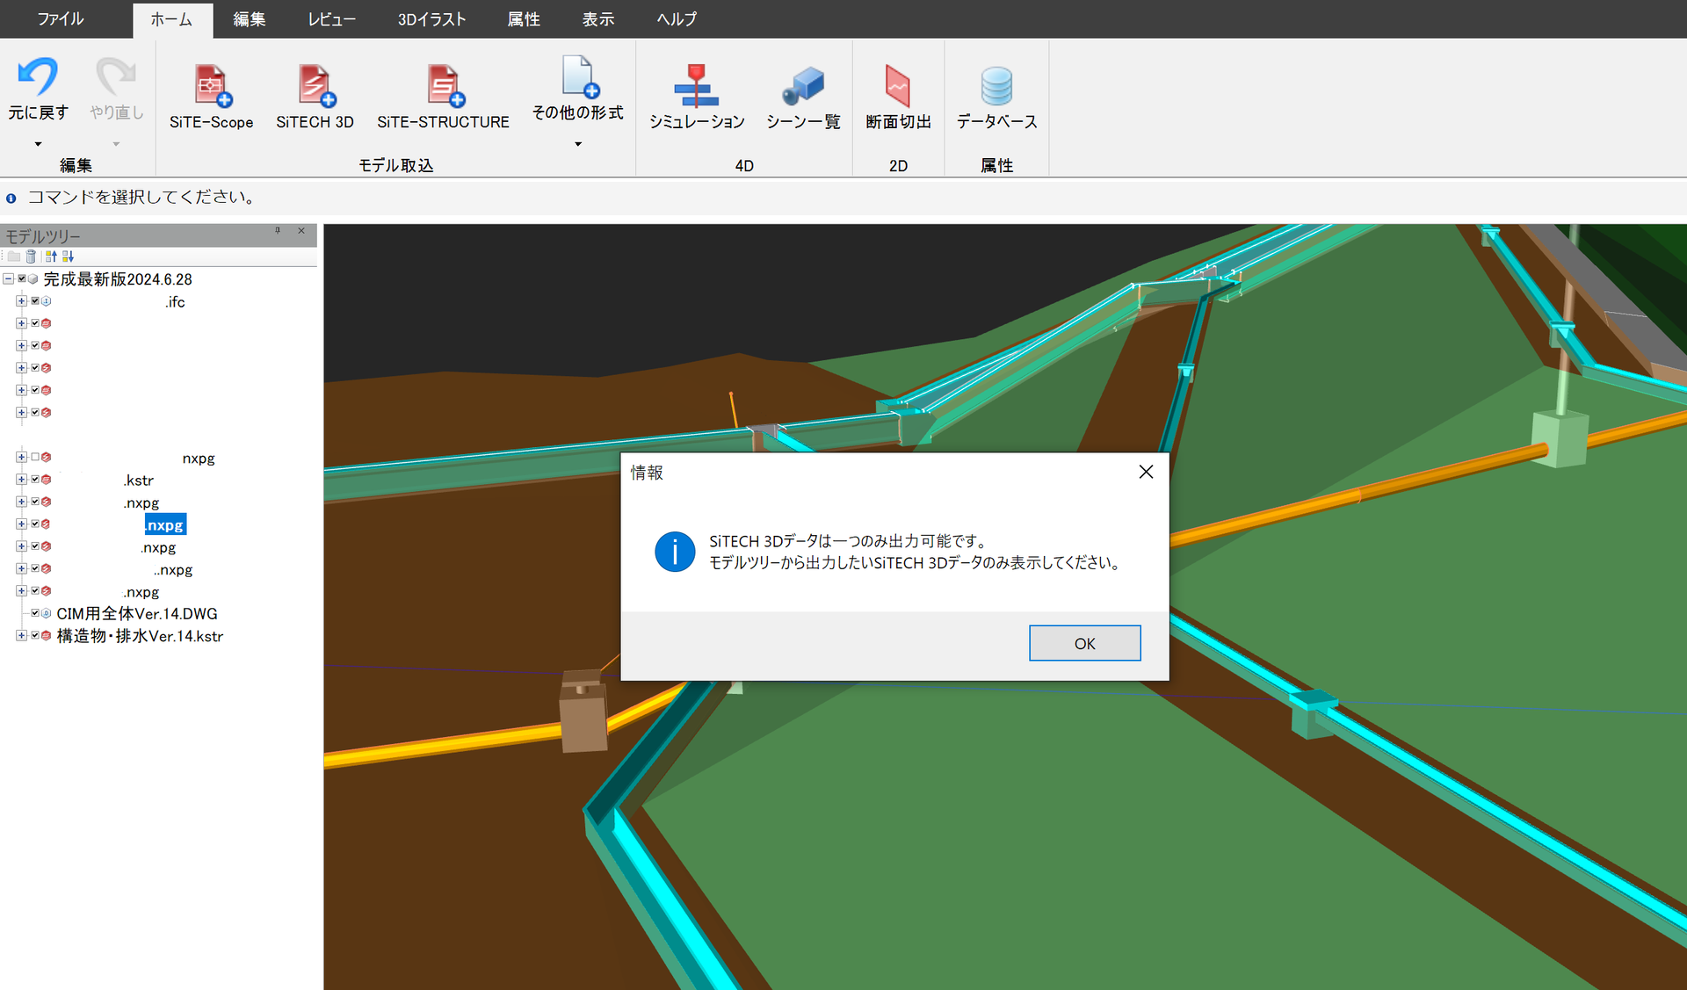Close the 情報 dialog with X

pyautogui.click(x=1146, y=472)
